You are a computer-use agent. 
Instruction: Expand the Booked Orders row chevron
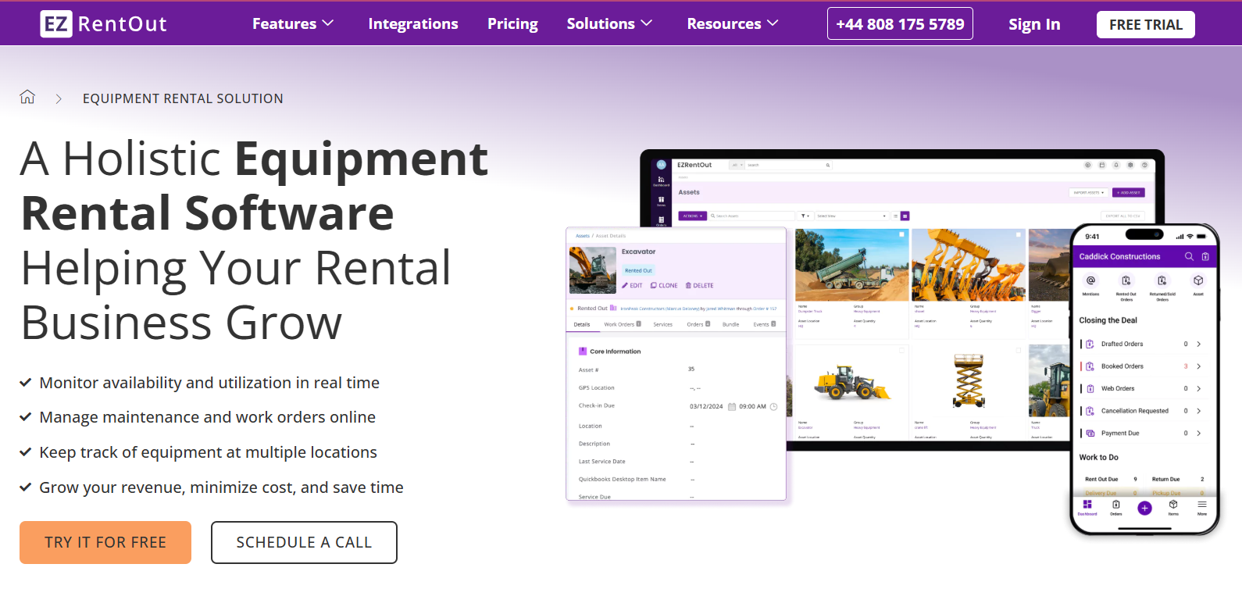coord(1199,366)
